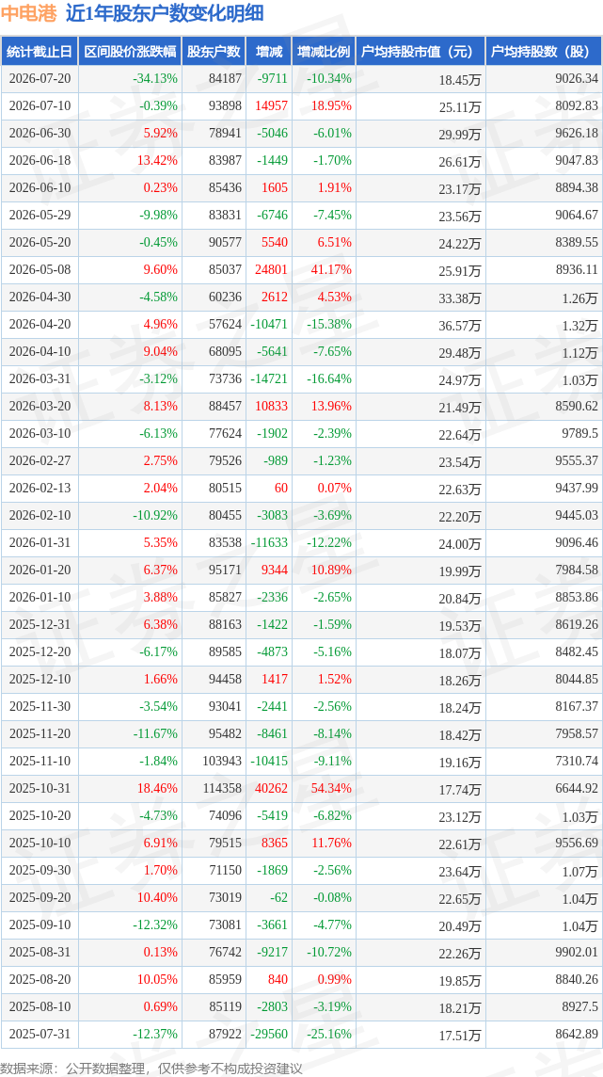Click the 户均持股市值（元） header
This screenshot has height=1077, width=603.
coord(418,52)
